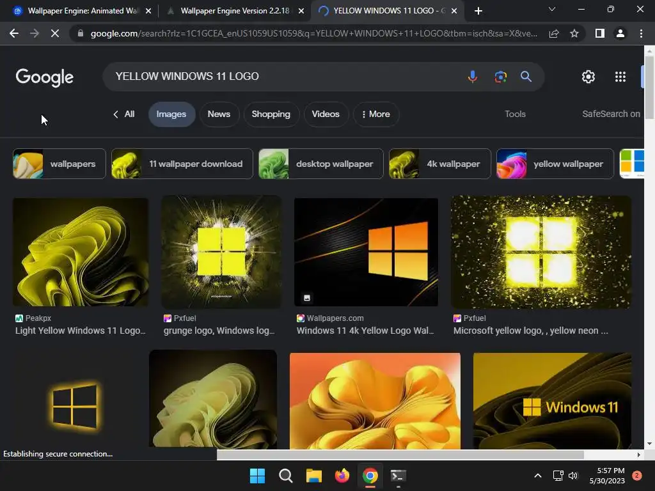
Task: Click the share this page icon
Action: (x=554, y=33)
